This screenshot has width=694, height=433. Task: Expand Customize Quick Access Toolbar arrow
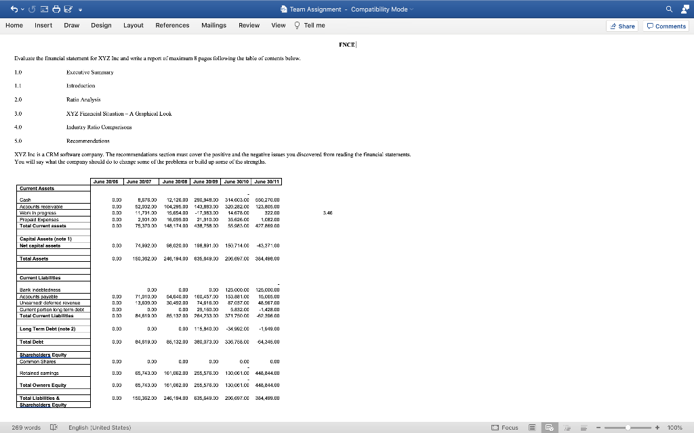pyautogui.click(x=80, y=9)
